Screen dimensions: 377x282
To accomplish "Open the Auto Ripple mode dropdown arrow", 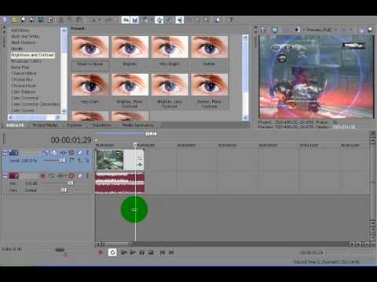I will (152, 20).
